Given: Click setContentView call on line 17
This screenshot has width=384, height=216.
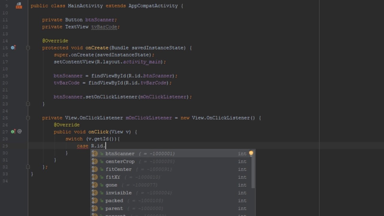Looking at the screenshot, I should tap(74, 62).
